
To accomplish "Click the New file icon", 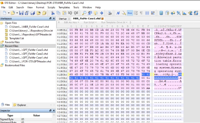I will pos(4,13).
